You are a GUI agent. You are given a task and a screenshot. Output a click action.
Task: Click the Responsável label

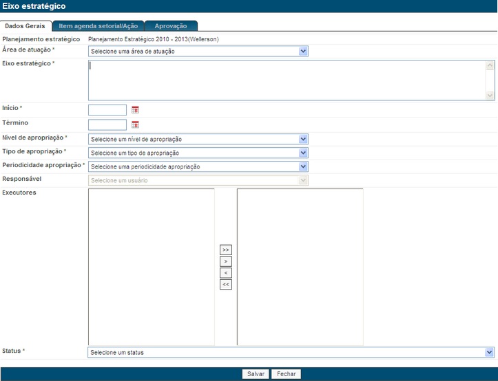point(22,179)
